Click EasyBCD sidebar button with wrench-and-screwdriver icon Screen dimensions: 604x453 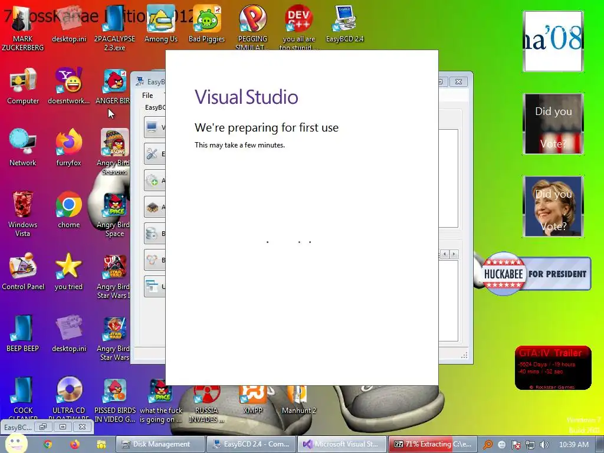click(155, 154)
